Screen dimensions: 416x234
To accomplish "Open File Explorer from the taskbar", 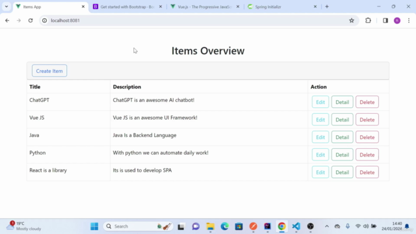I will 211,226.
